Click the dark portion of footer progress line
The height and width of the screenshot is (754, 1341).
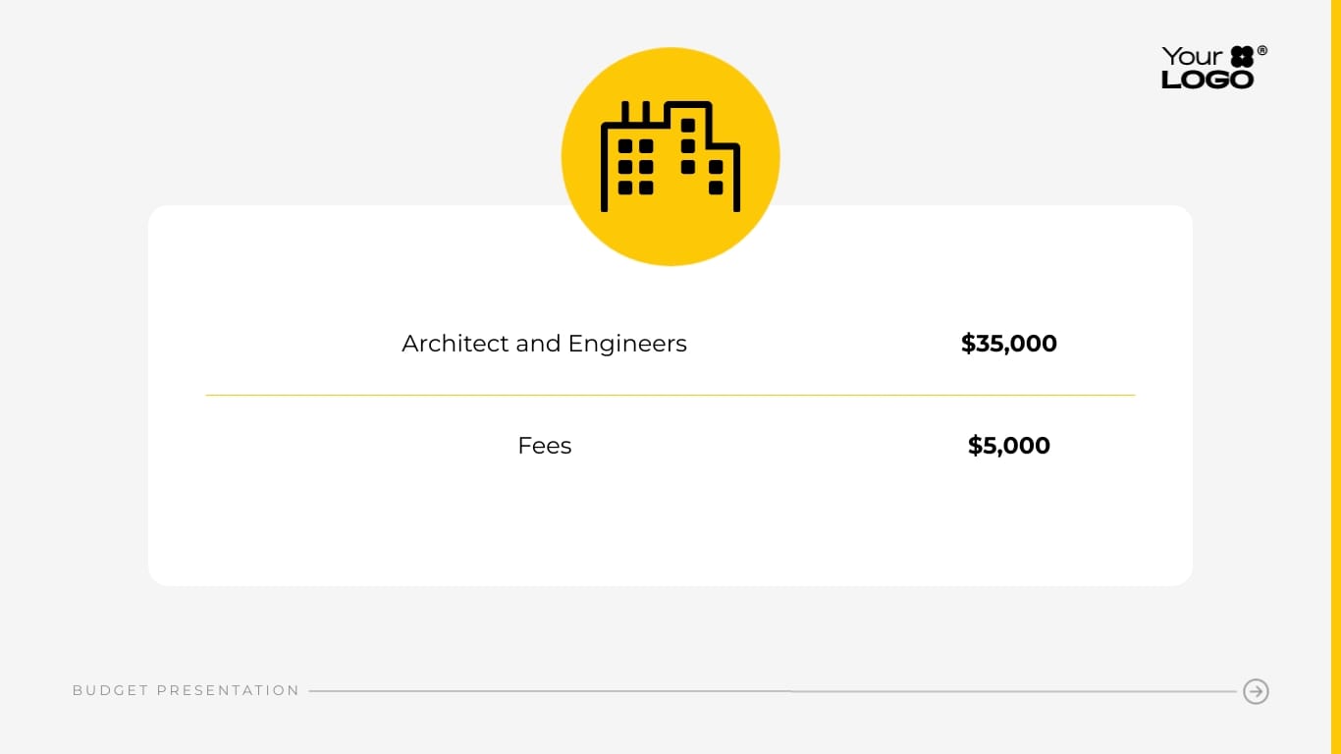(x=550, y=691)
